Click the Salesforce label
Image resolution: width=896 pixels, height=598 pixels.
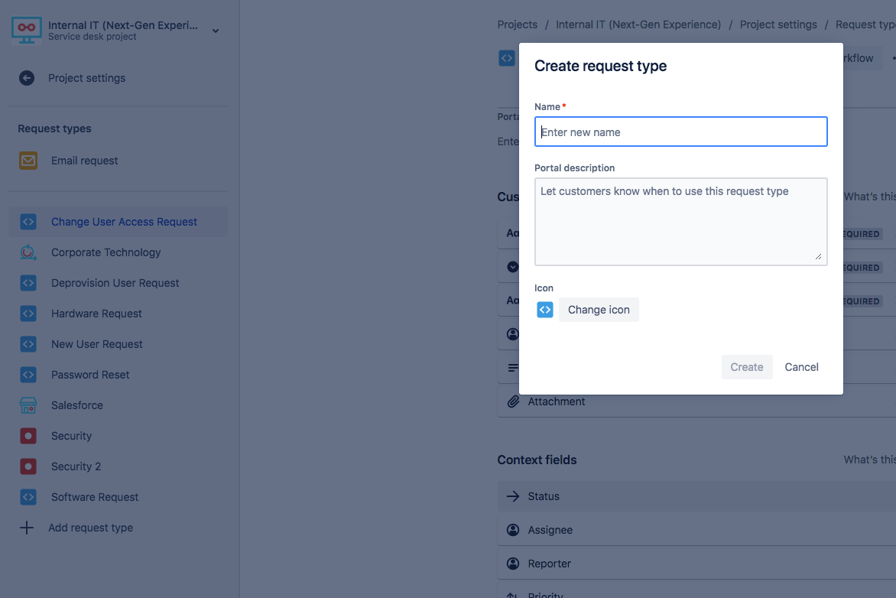tap(77, 405)
